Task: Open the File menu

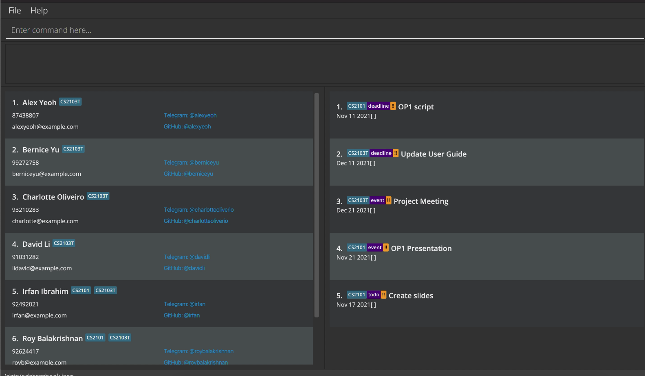Action: pos(15,11)
